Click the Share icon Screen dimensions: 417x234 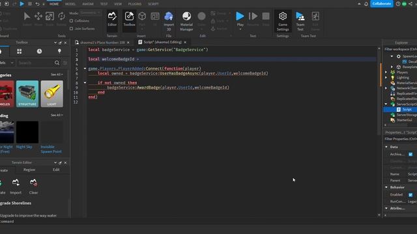click(410, 4)
